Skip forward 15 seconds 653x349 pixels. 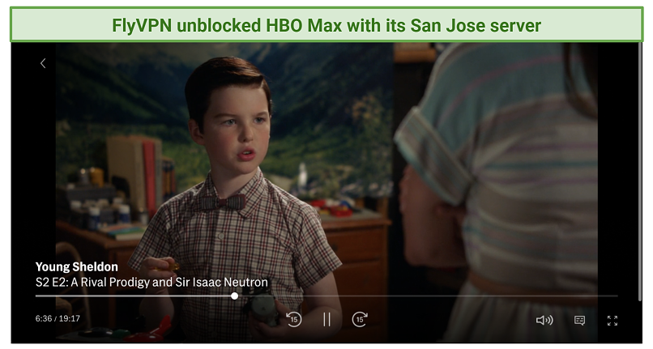click(360, 320)
